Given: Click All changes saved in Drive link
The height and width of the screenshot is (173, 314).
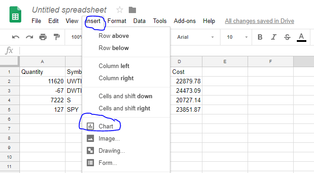Looking at the screenshot, I should pyautogui.click(x=259, y=21).
